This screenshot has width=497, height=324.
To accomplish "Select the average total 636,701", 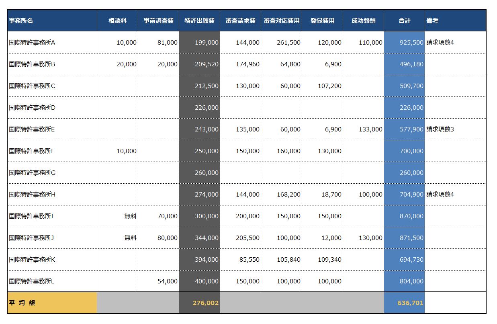I will point(404,303).
